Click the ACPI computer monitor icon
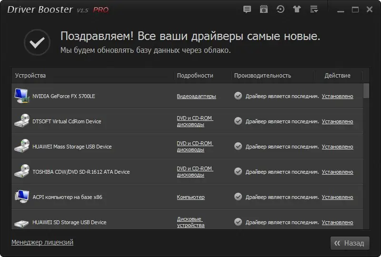 point(22,197)
